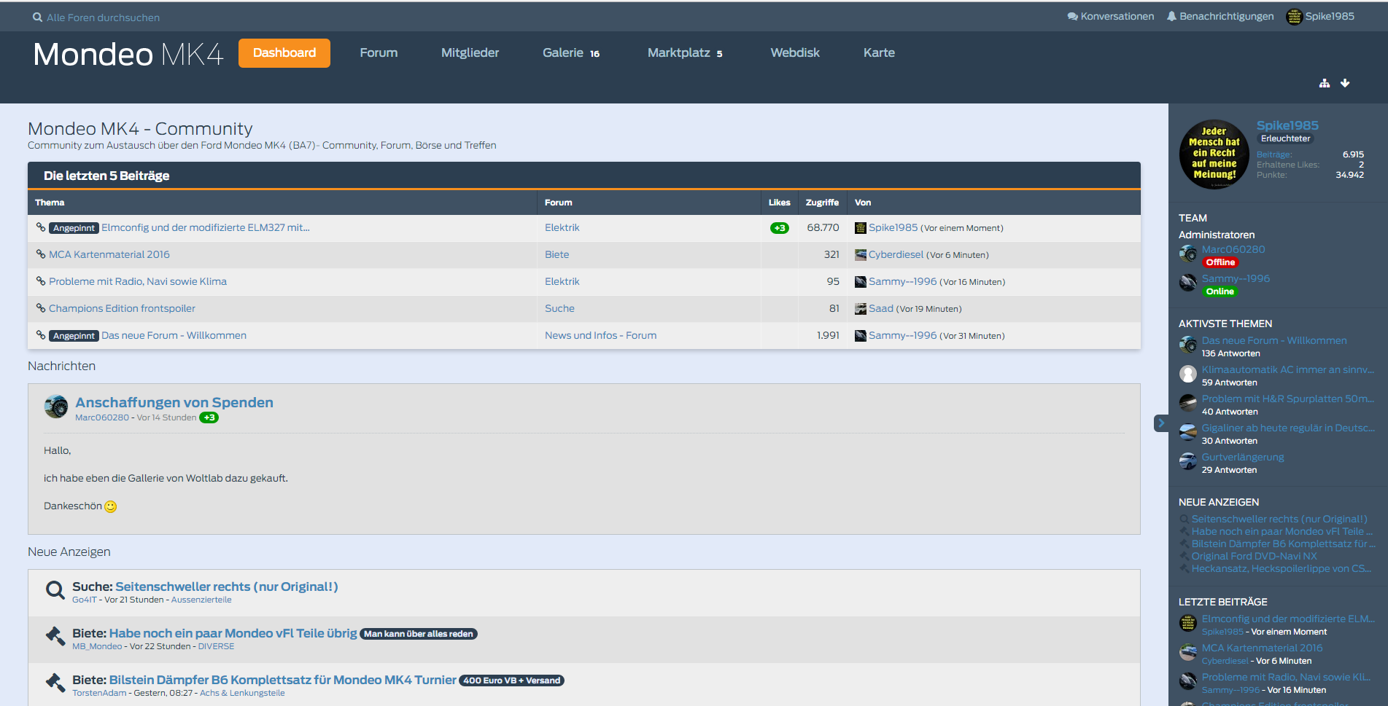Viewport: 1388px width, 706px height.
Task: Open the Forum navigation tab
Action: [x=379, y=53]
